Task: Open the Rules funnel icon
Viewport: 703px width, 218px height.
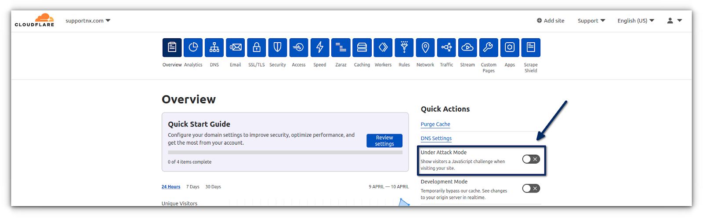Action: coord(404,47)
